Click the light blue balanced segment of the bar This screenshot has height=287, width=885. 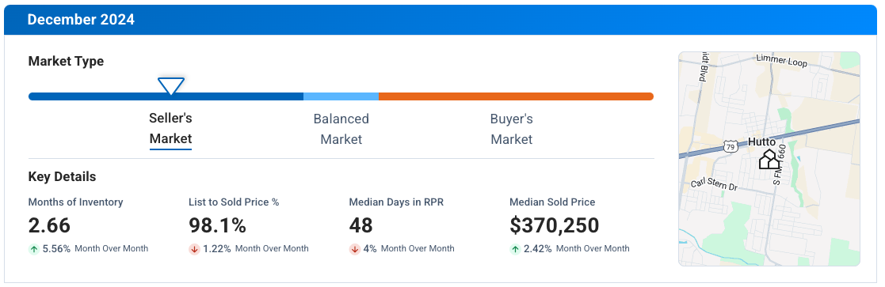[x=341, y=96]
